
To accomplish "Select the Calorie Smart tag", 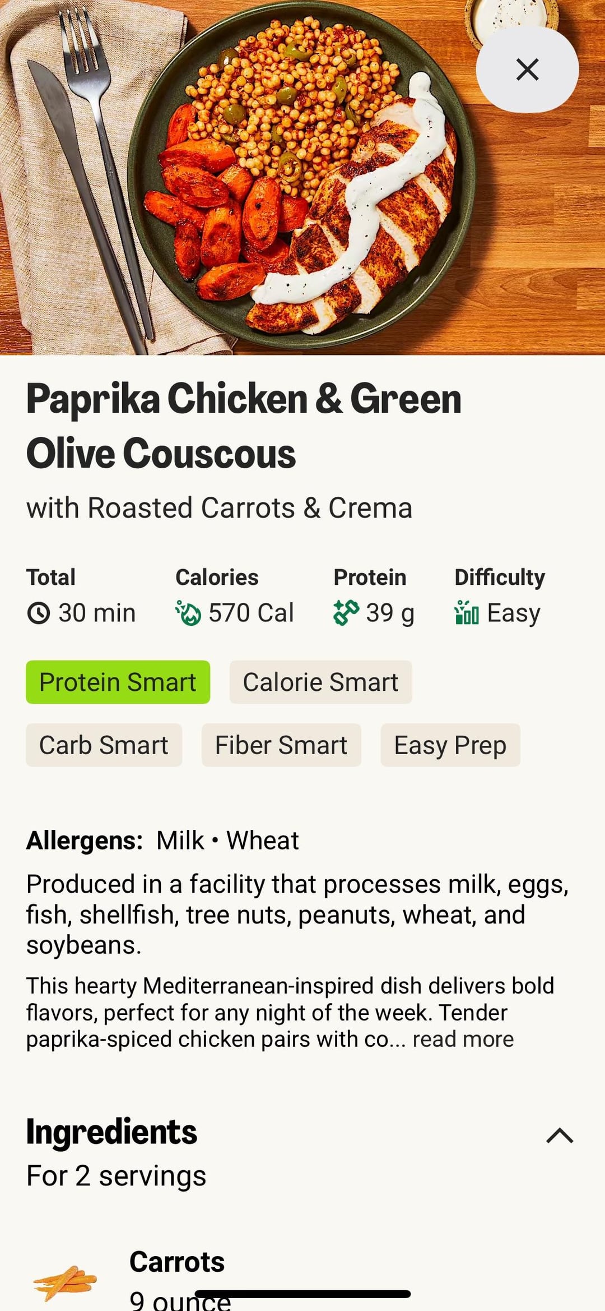I will coord(320,682).
